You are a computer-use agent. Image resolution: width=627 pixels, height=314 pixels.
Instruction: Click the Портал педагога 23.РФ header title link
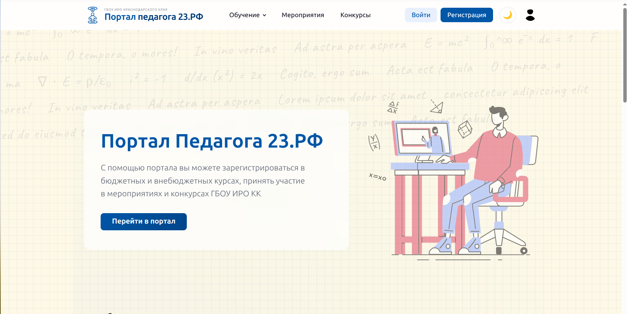(x=154, y=17)
